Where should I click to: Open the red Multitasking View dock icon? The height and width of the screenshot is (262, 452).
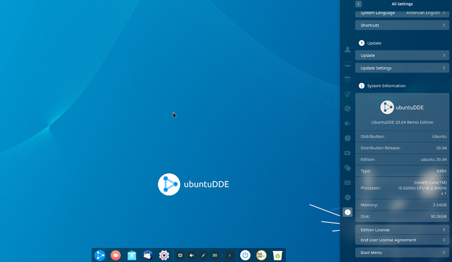pos(116,255)
